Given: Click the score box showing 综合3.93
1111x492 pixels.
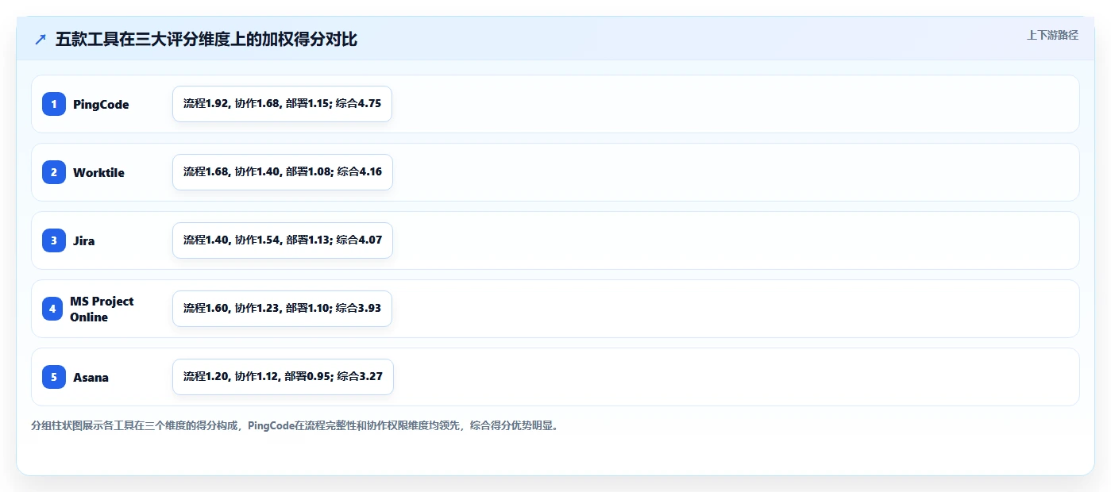Looking at the screenshot, I should pos(282,309).
